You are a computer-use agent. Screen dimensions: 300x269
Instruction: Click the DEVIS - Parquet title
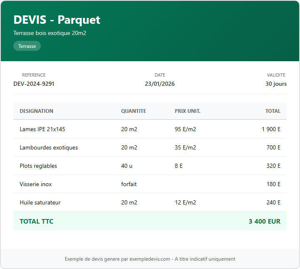point(57,20)
